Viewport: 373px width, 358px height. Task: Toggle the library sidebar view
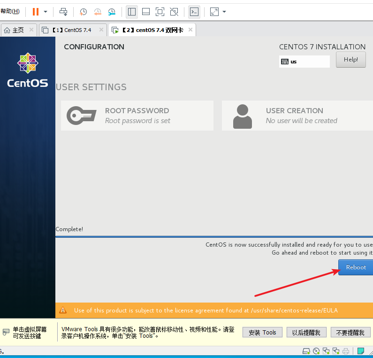tap(131, 12)
